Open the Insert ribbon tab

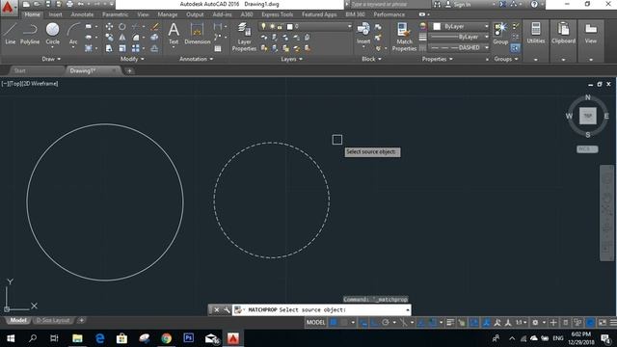click(55, 14)
